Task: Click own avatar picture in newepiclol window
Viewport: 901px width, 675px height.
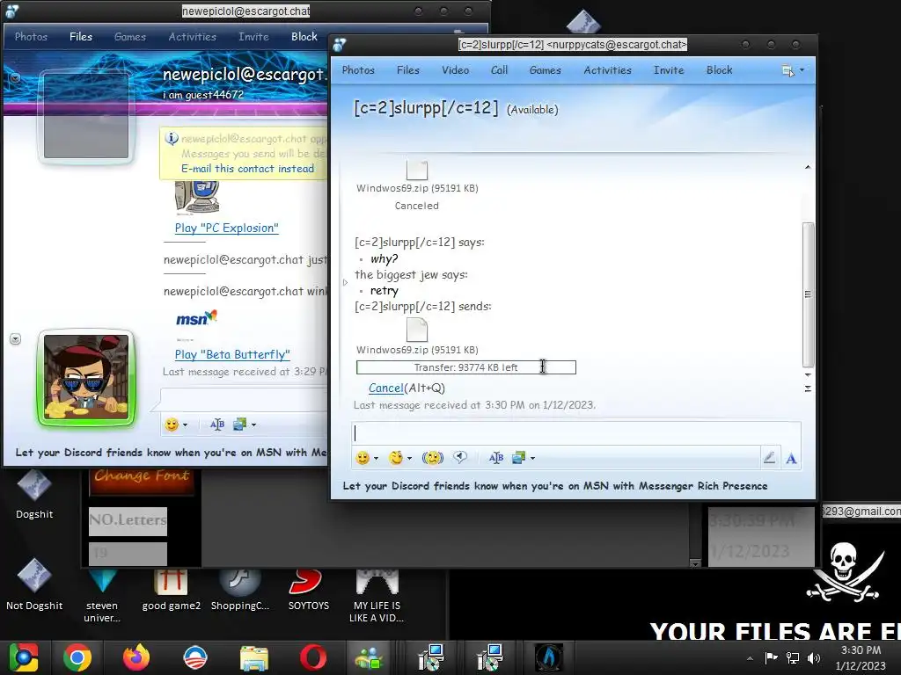Action: [x=86, y=377]
